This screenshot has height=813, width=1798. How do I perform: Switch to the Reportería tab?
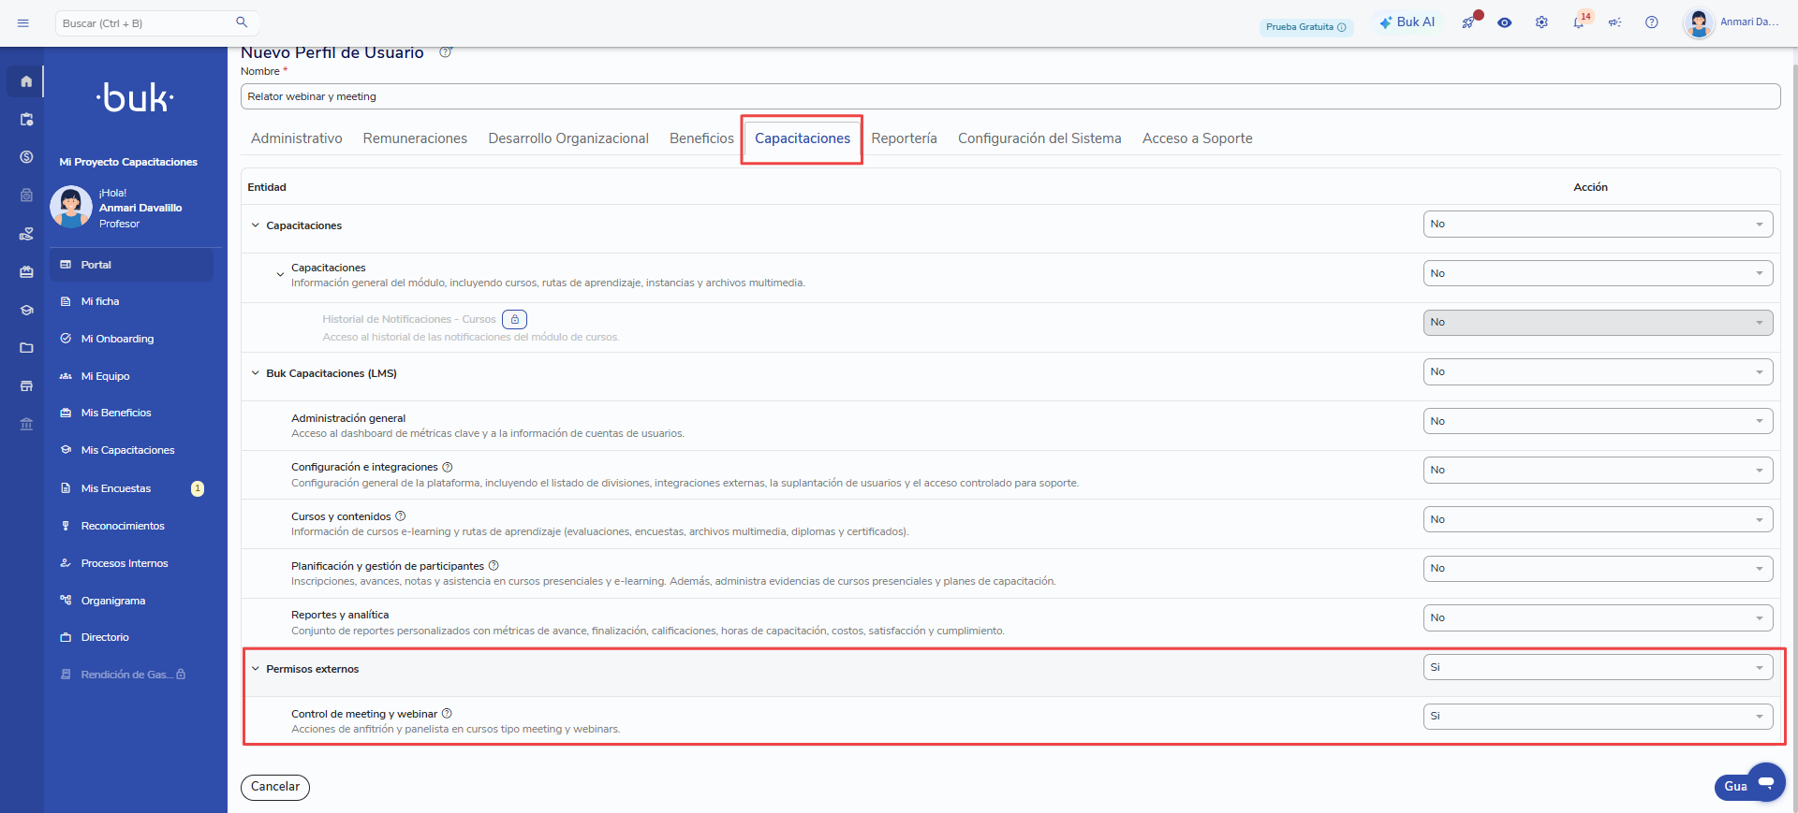pyautogui.click(x=904, y=138)
